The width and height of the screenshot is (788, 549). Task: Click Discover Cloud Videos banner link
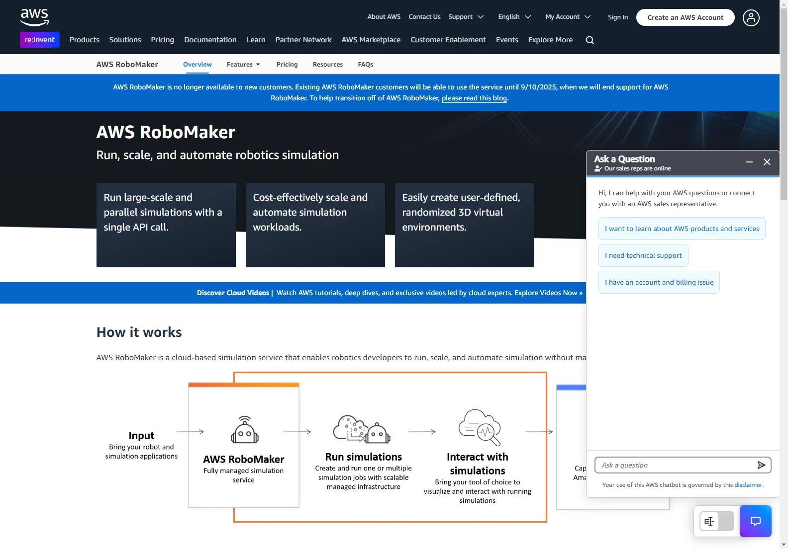pyautogui.click(x=390, y=293)
